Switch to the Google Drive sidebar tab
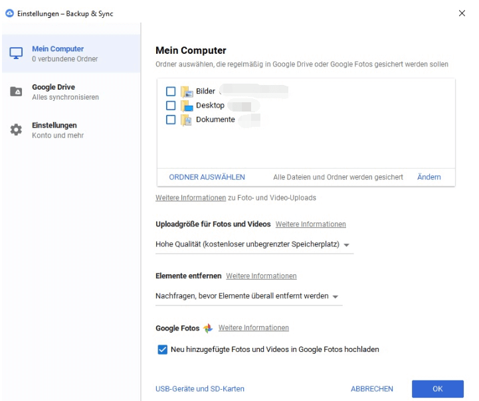 tap(71, 92)
